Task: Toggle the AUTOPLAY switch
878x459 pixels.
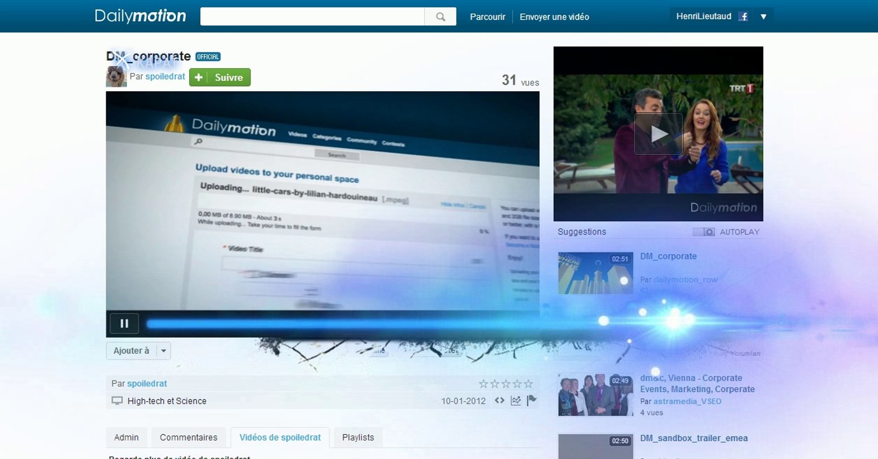Action: [704, 232]
